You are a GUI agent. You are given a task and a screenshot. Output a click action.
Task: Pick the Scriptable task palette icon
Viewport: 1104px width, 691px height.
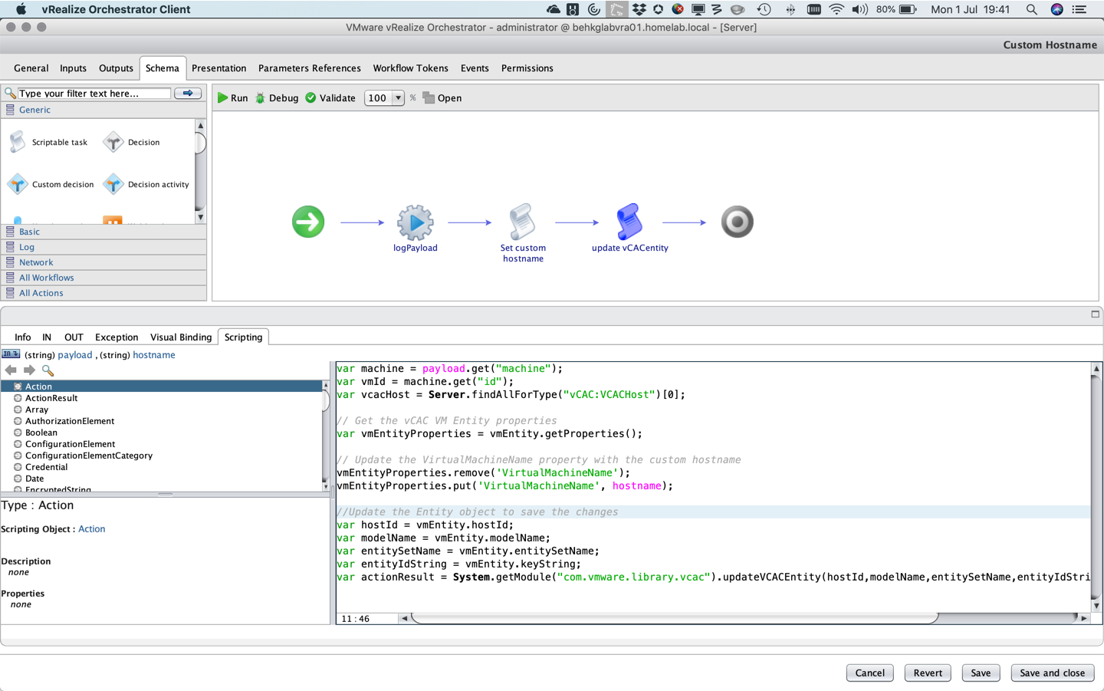click(18, 142)
